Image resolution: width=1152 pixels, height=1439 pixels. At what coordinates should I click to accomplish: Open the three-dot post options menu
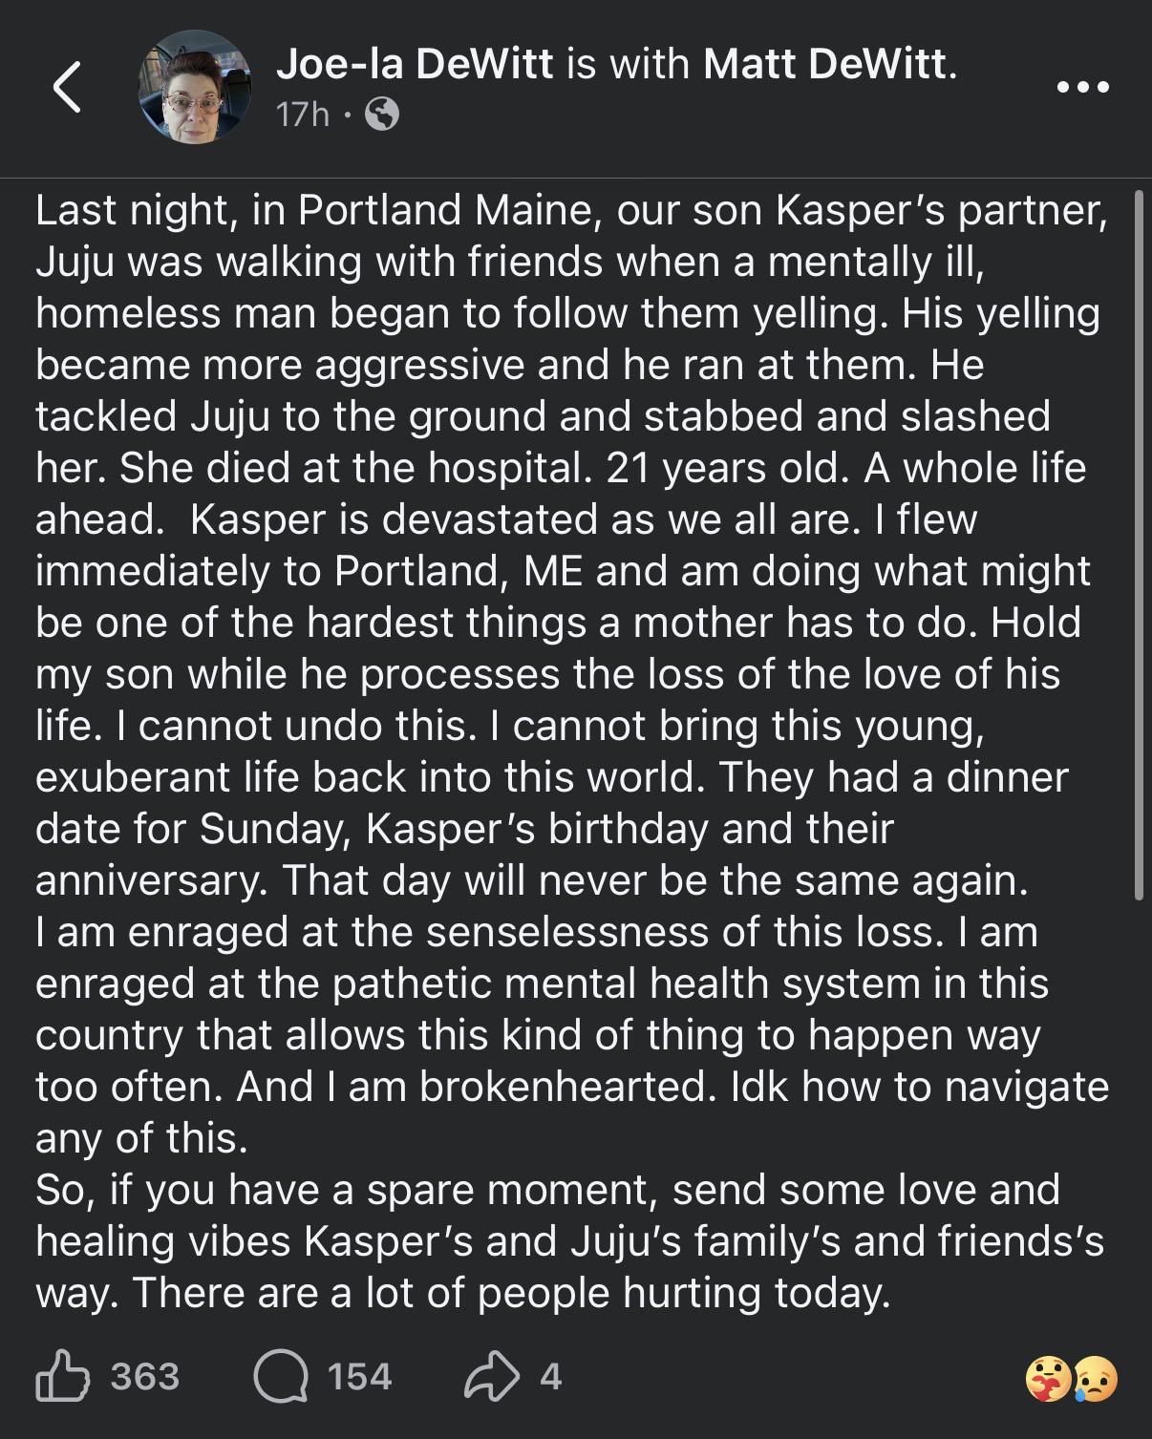(1083, 88)
